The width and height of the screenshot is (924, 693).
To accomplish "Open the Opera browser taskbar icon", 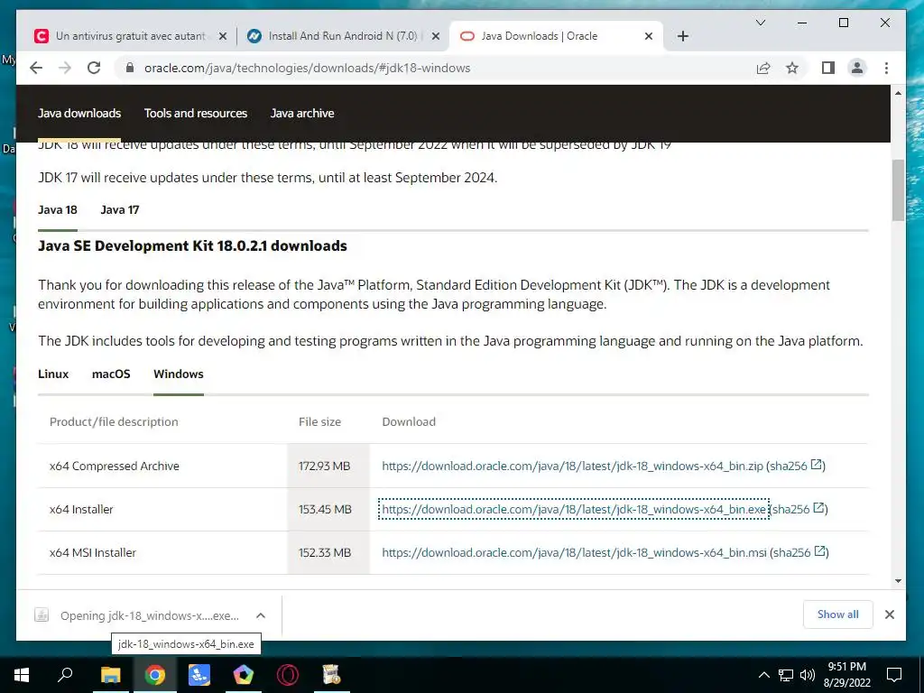I will 288,675.
